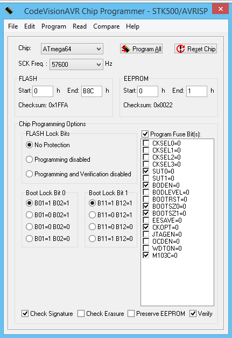The image size is (232, 338).
Task: Open the Program menu
Action: [54, 26]
